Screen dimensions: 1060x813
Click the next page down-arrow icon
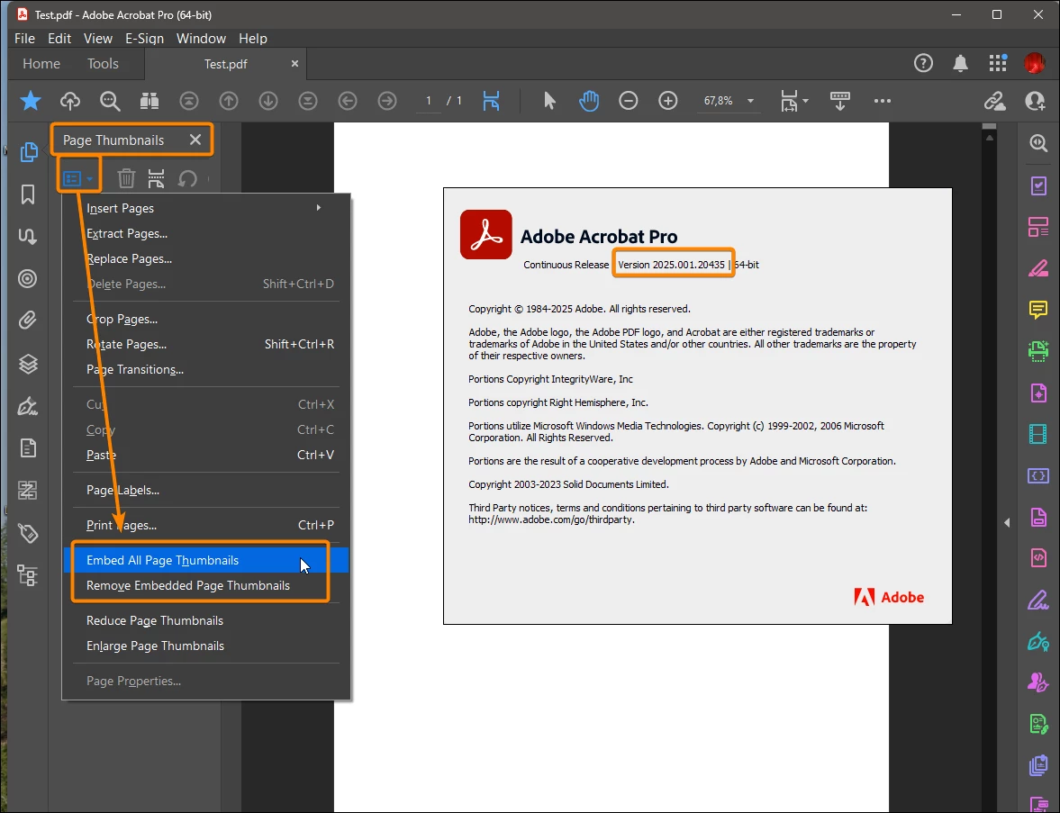click(268, 101)
